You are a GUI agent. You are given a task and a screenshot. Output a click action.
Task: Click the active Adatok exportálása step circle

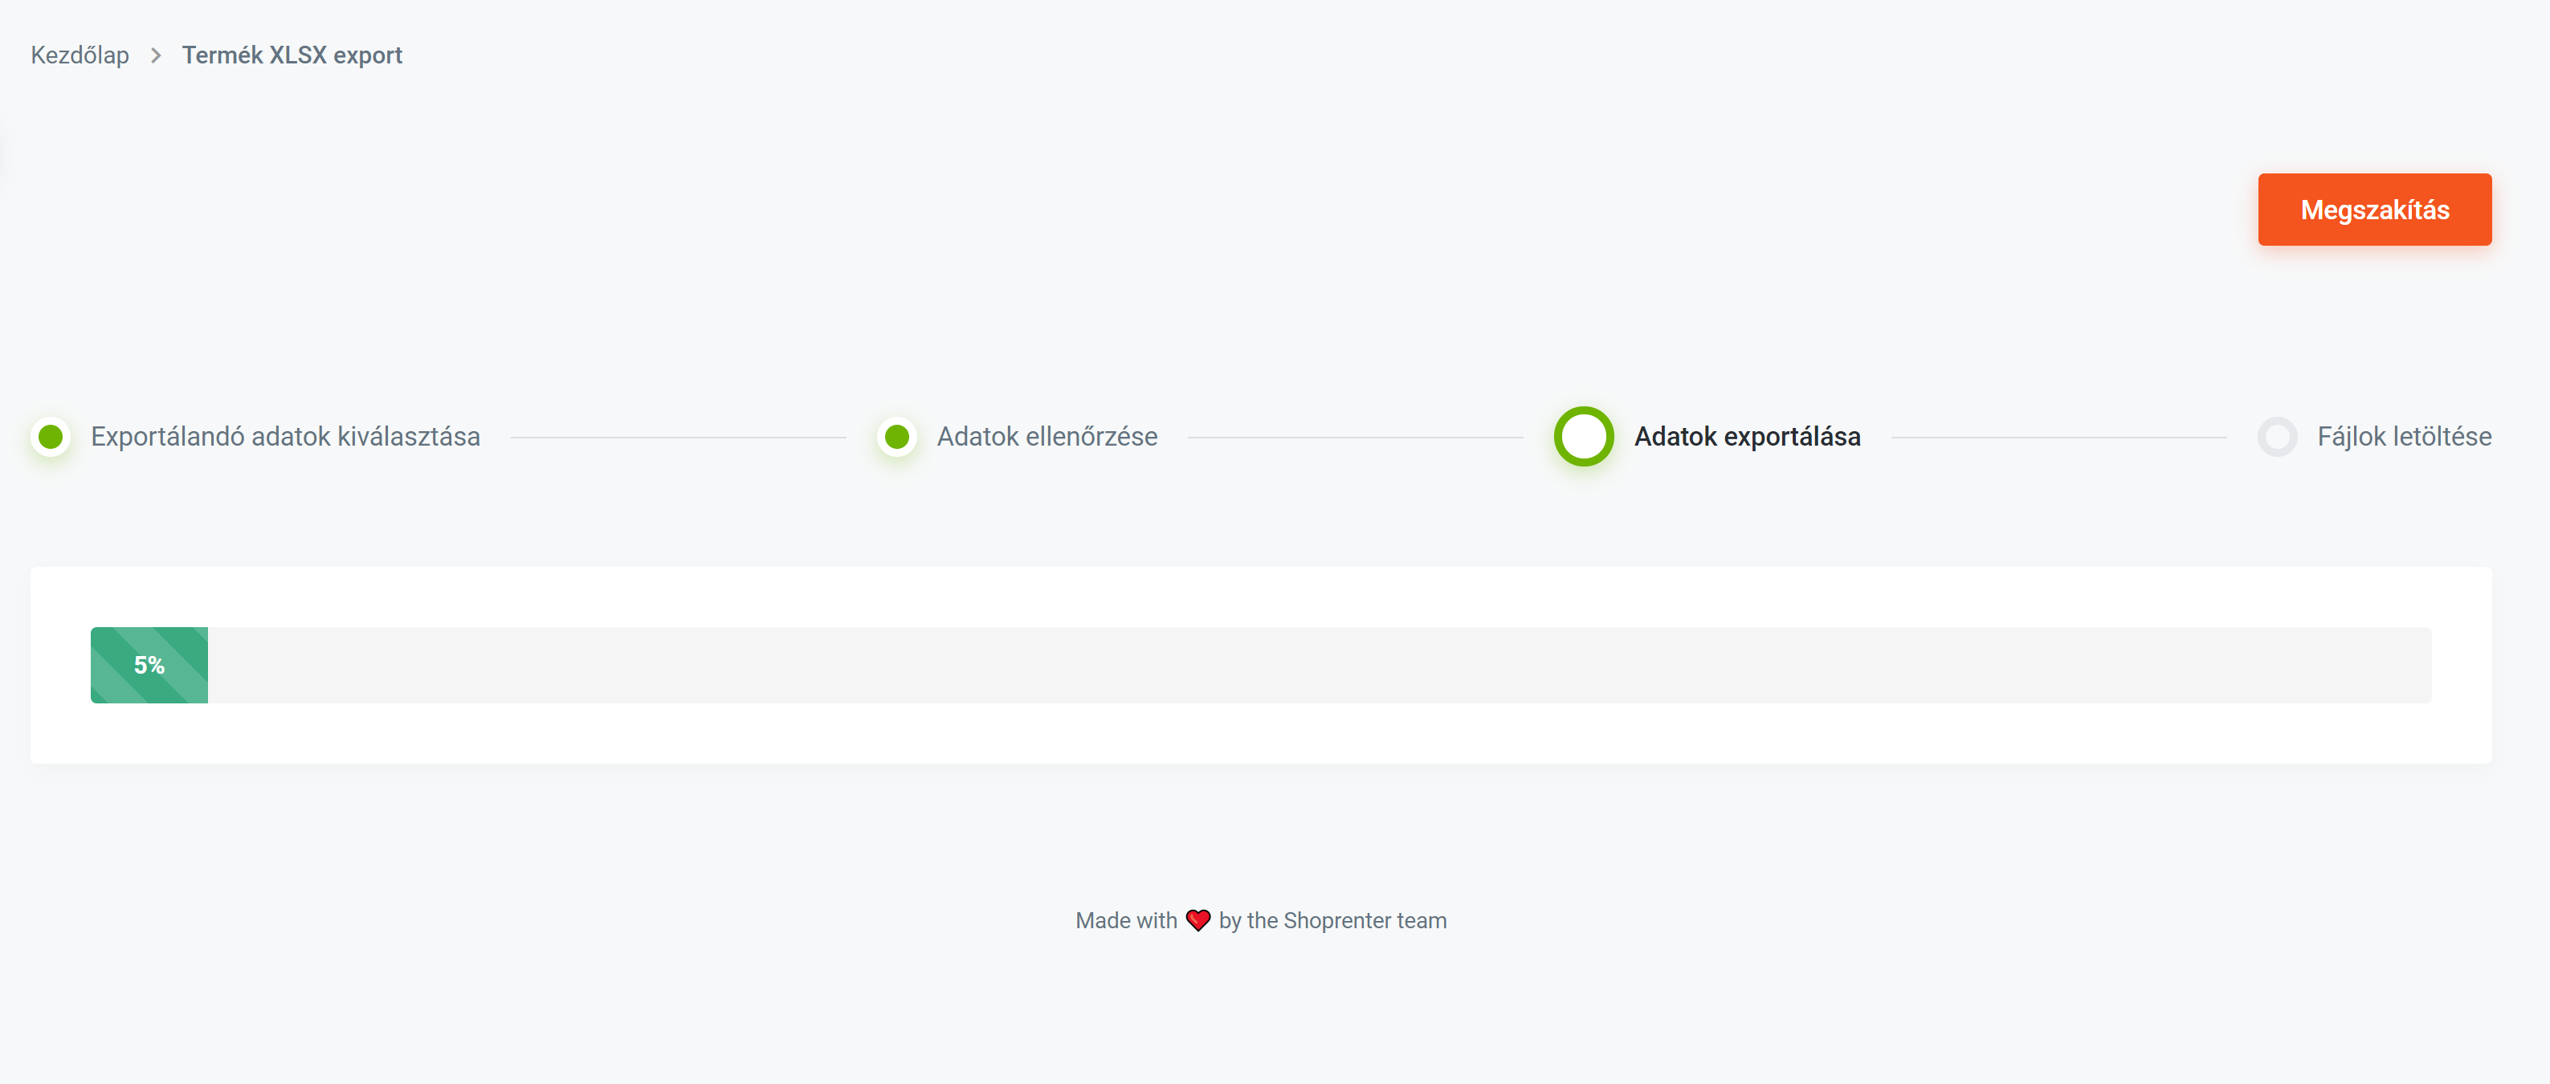[1584, 437]
